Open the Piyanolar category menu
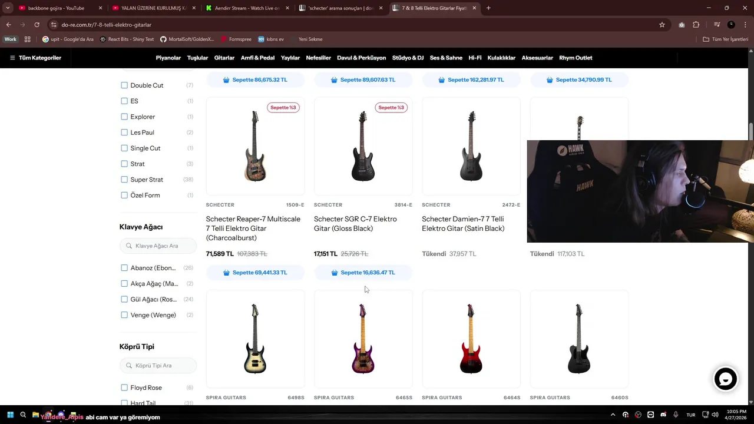The height and width of the screenshot is (424, 754). 168,58
